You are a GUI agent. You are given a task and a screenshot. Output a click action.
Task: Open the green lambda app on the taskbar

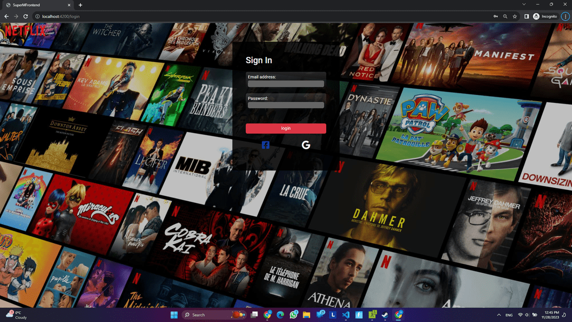click(x=372, y=315)
